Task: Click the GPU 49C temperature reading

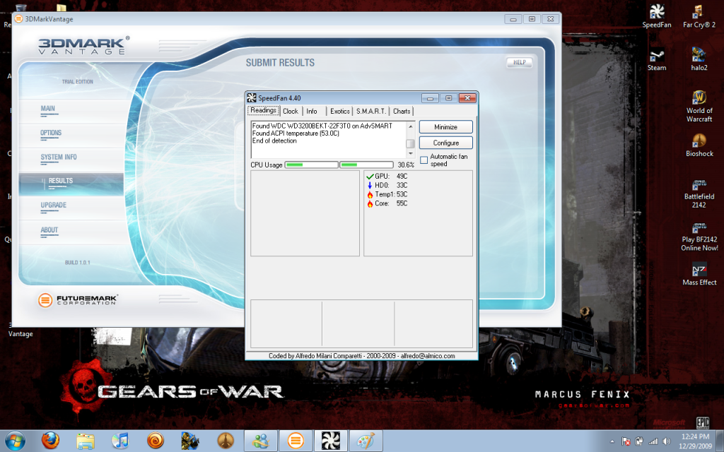Action: click(x=387, y=176)
